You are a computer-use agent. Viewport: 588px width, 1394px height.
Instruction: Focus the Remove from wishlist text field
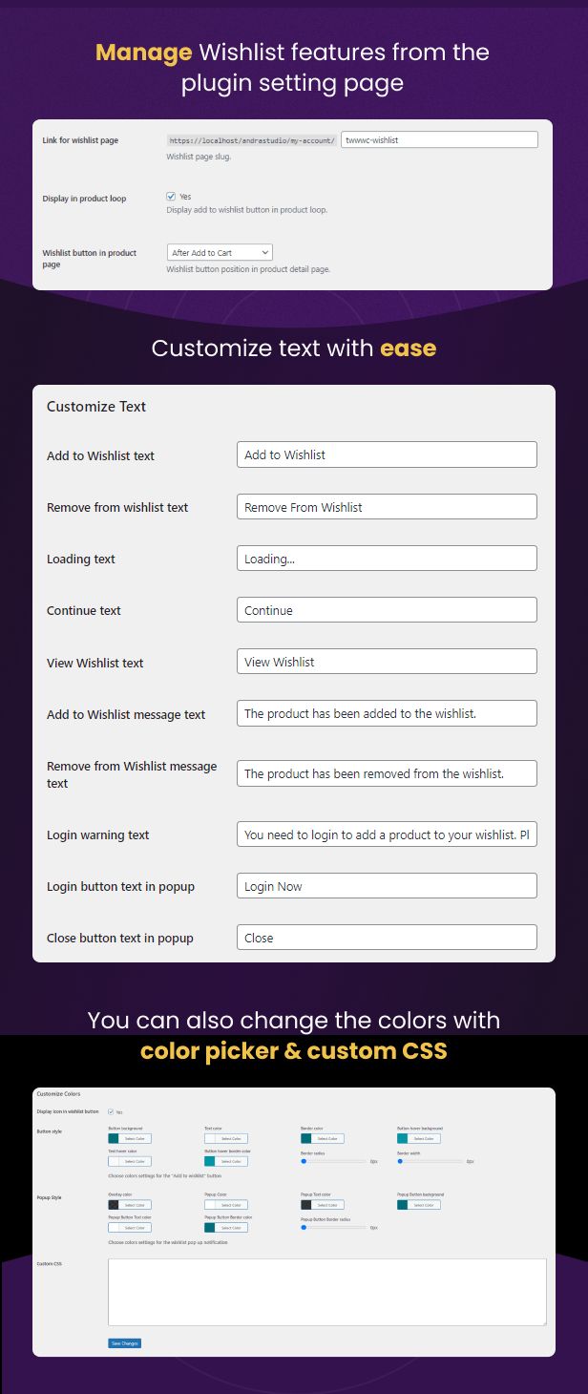(387, 507)
